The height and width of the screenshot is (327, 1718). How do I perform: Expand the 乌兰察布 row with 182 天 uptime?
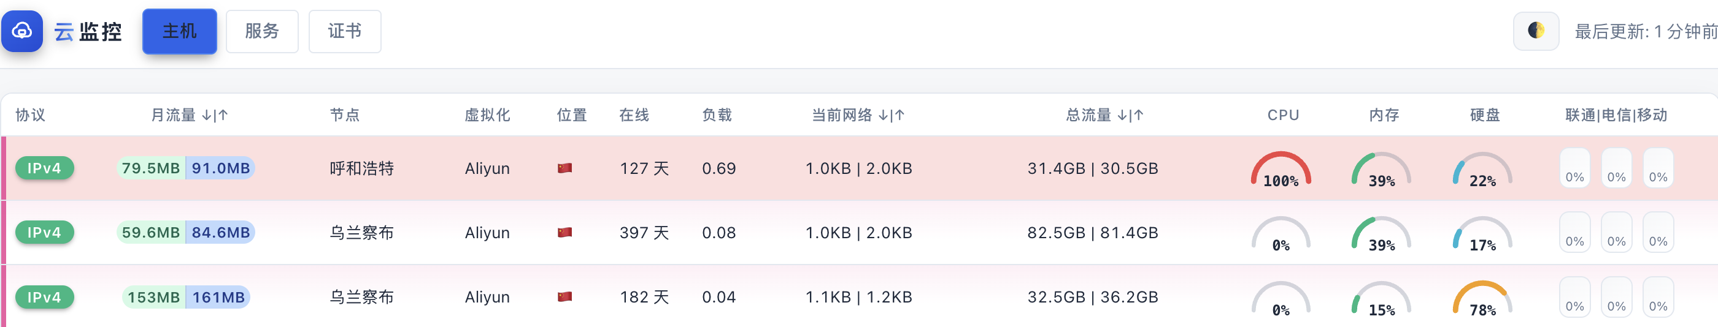(361, 297)
